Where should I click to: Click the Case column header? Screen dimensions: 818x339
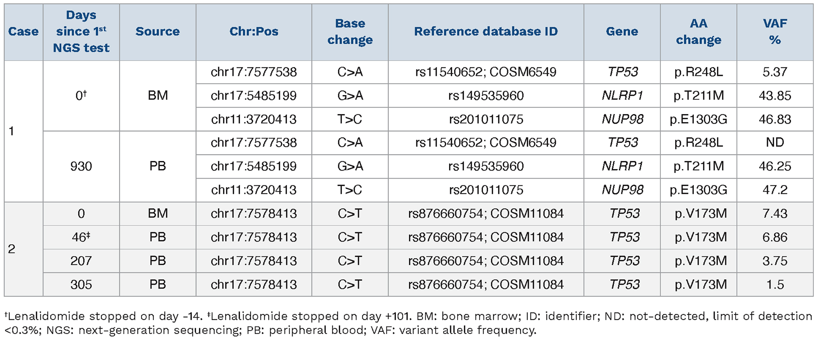[23, 32]
